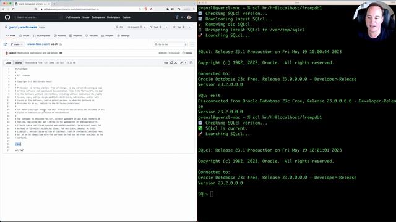Open the gvenzl commit author link
Screen dimensions: 396x222
click(12, 53)
